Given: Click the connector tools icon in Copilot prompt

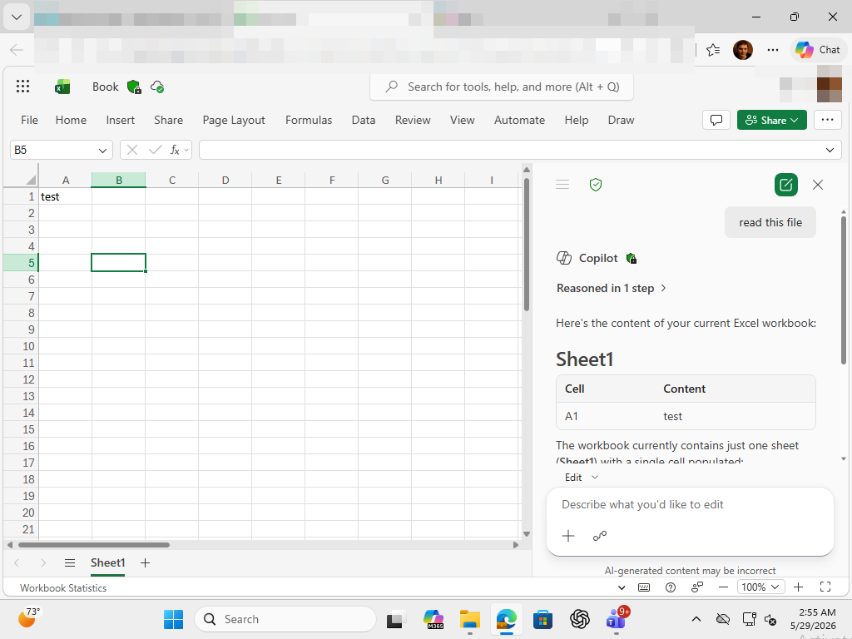Looking at the screenshot, I should tap(600, 537).
